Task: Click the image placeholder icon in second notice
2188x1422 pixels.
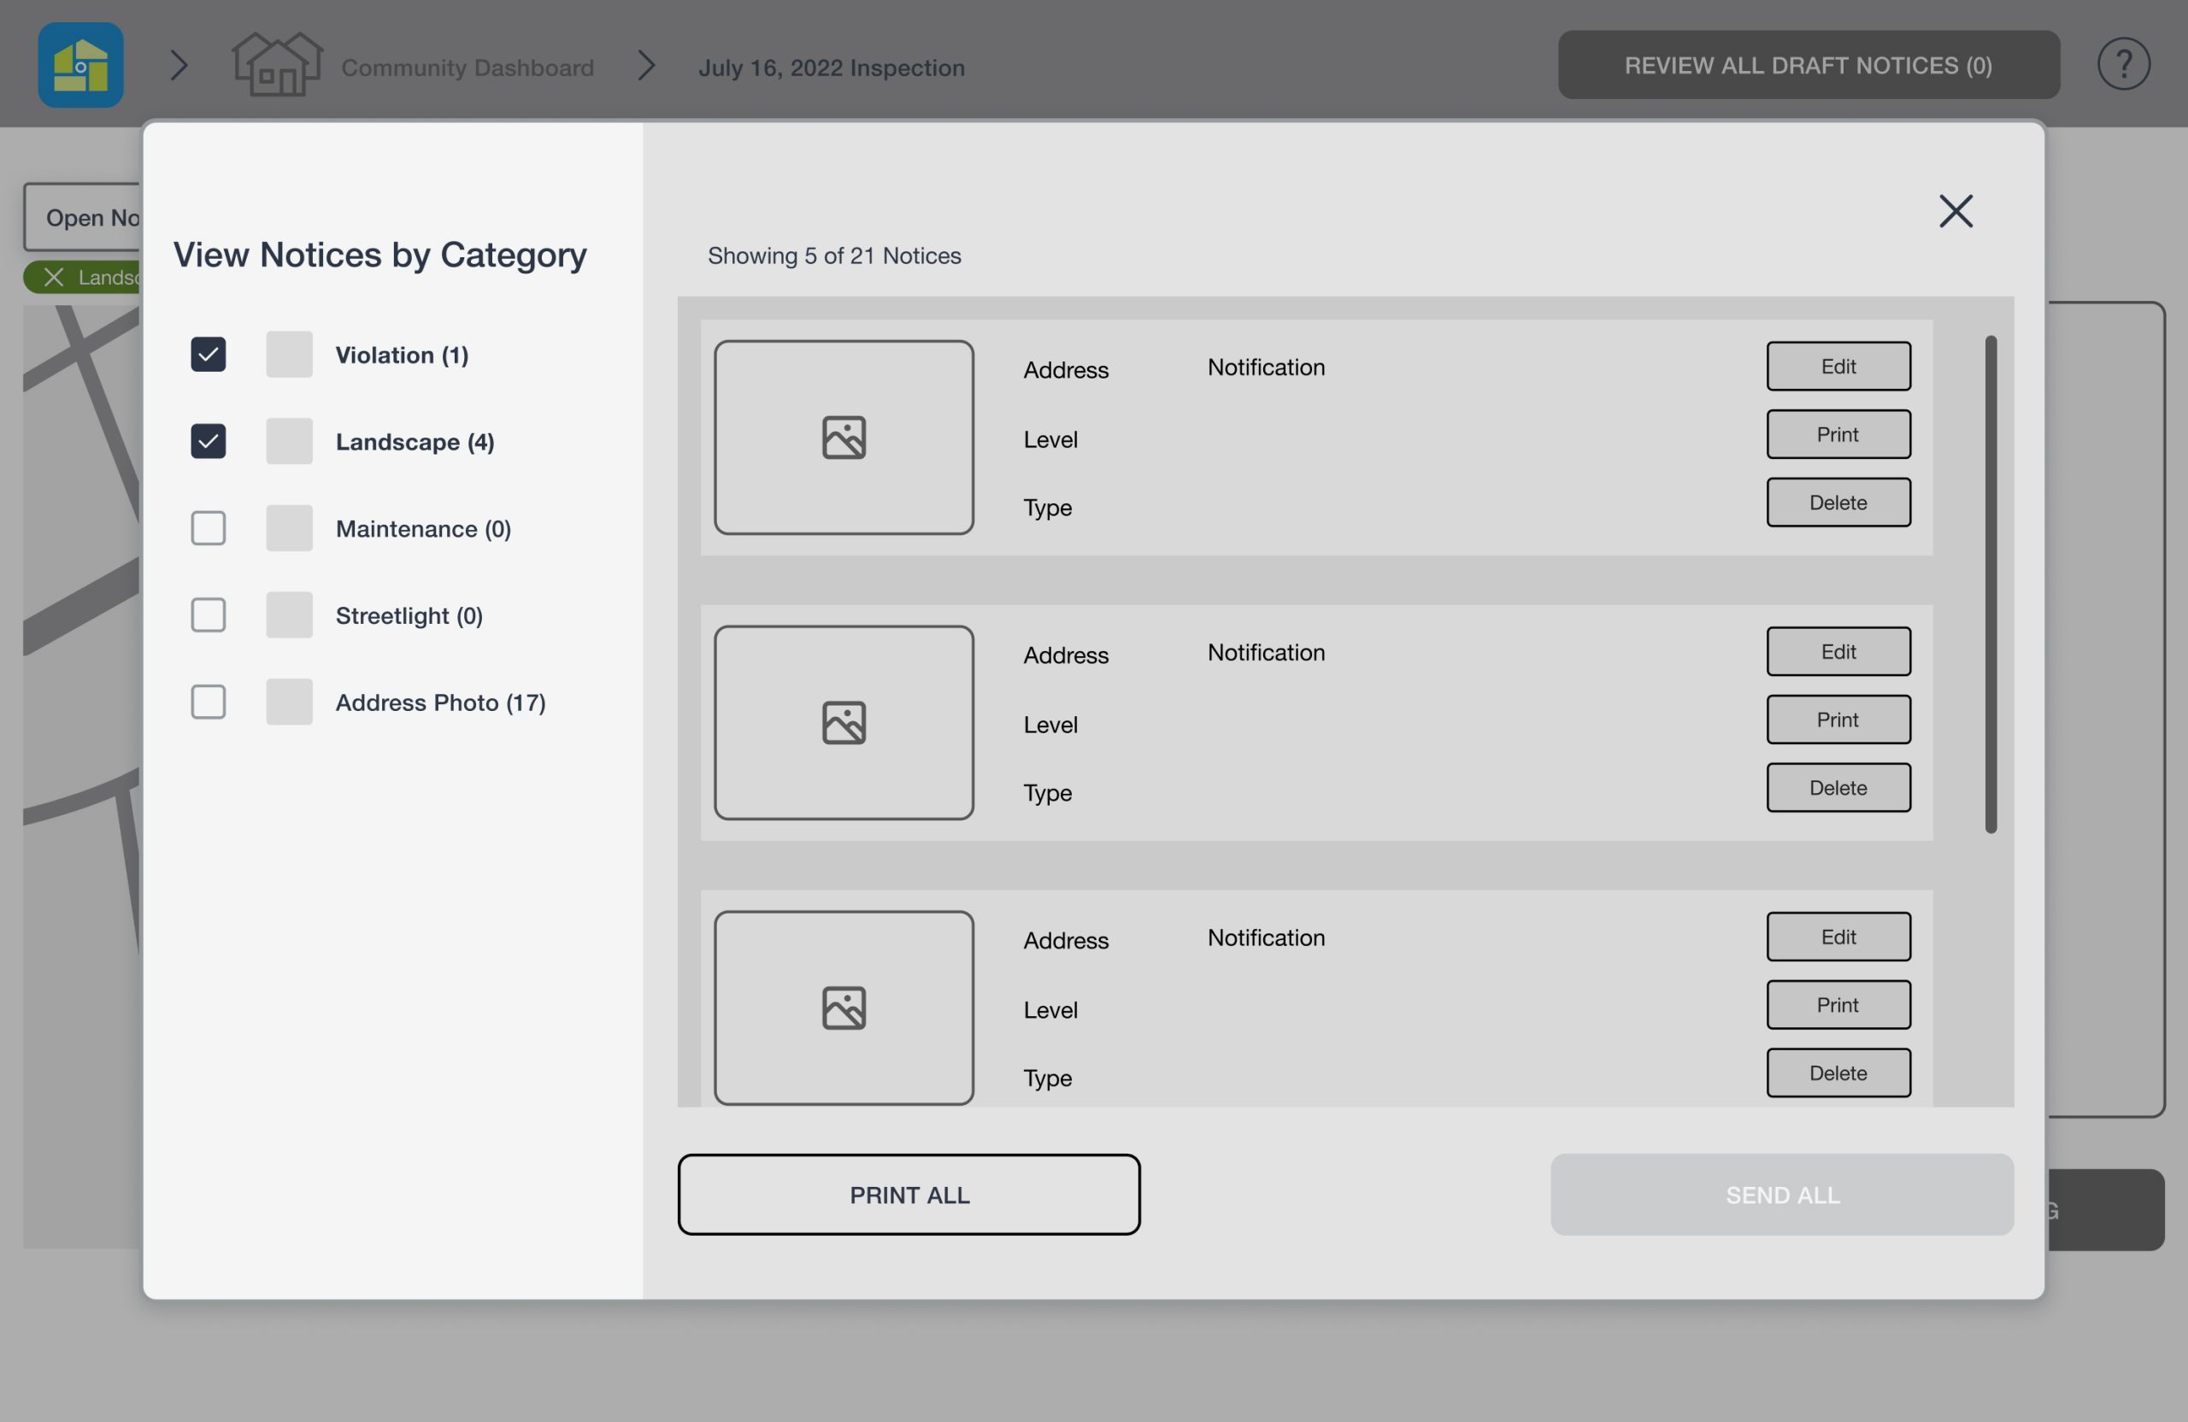Action: coord(842,720)
